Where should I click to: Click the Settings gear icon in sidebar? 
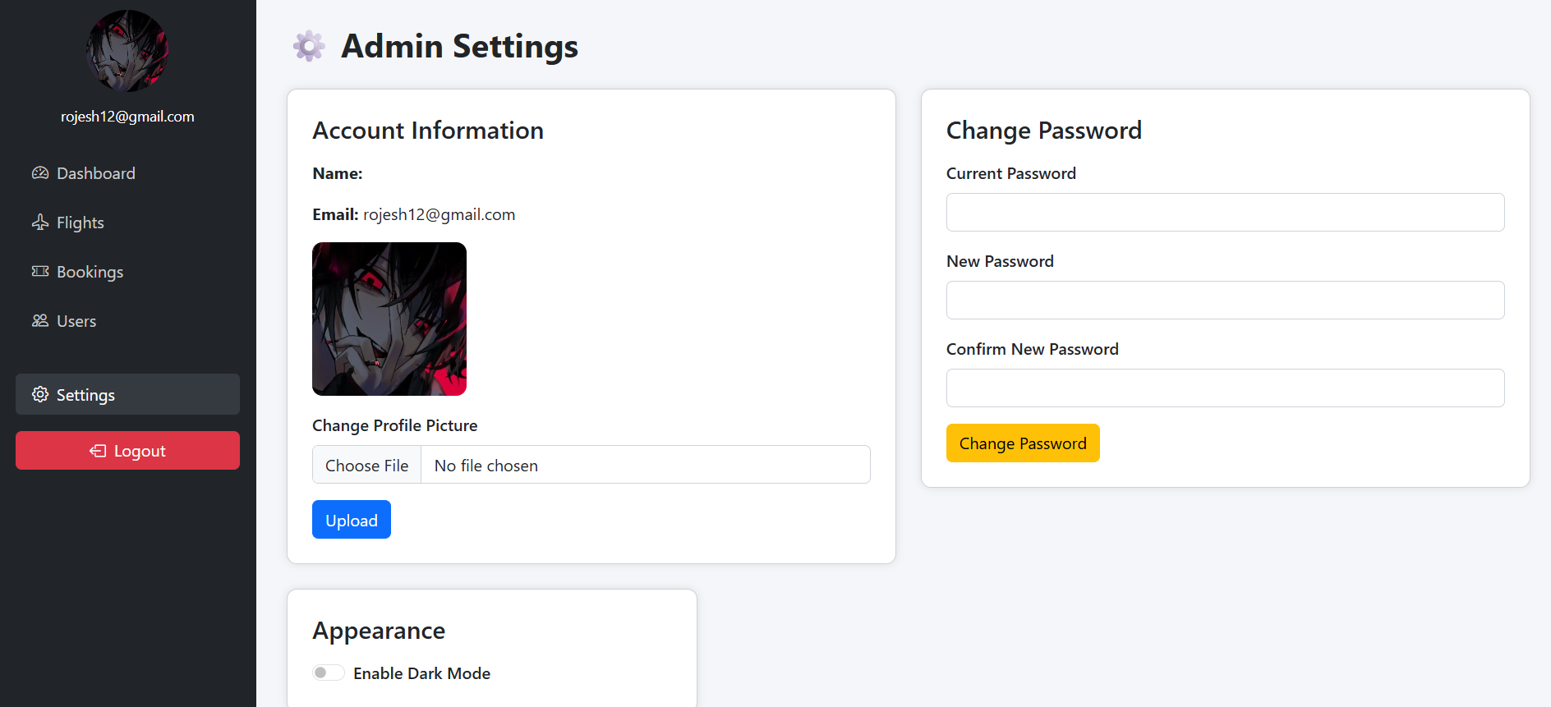(40, 395)
